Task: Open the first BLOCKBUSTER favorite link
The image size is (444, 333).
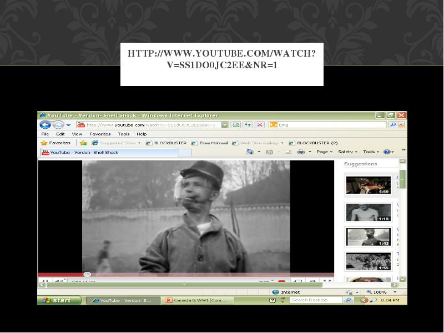Action: [x=166, y=143]
